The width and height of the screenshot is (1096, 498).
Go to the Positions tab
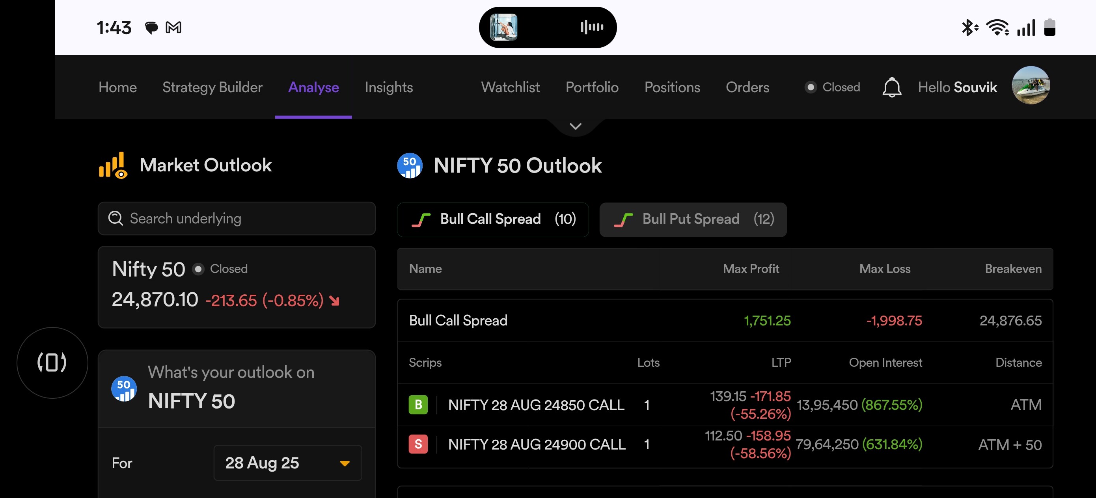(672, 87)
